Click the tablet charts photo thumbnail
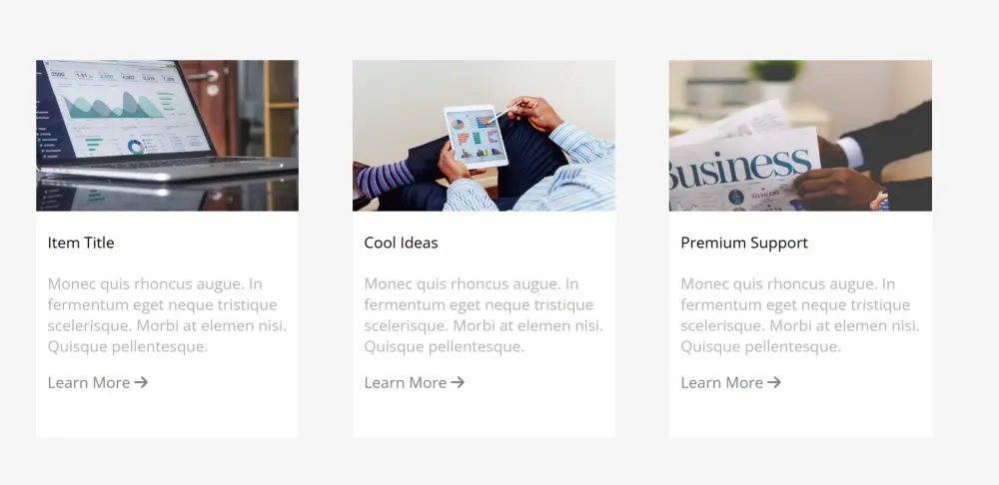 (x=484, y=136)
